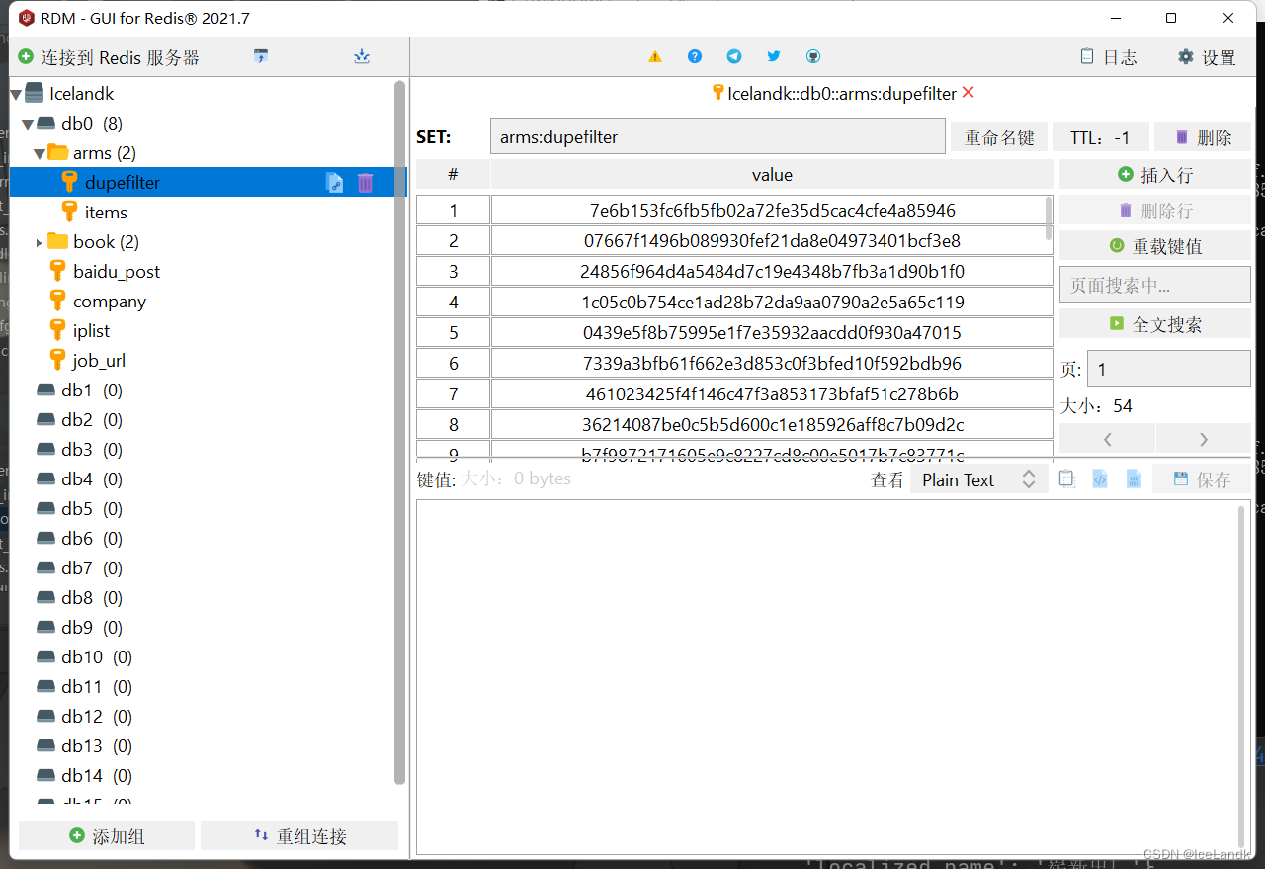Select value row 7e6b153fc6fb5fb02a72fe35d5cac4cfe4a85946
The width and height of the screenshot is (1265, 869).
(x=772, y=211)
